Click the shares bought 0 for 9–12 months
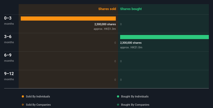This screenshot has height=108, width=213. tap(121, 80)
